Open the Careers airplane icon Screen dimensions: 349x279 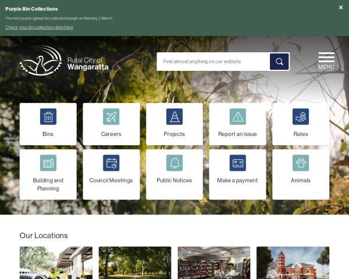click(111, 117)
